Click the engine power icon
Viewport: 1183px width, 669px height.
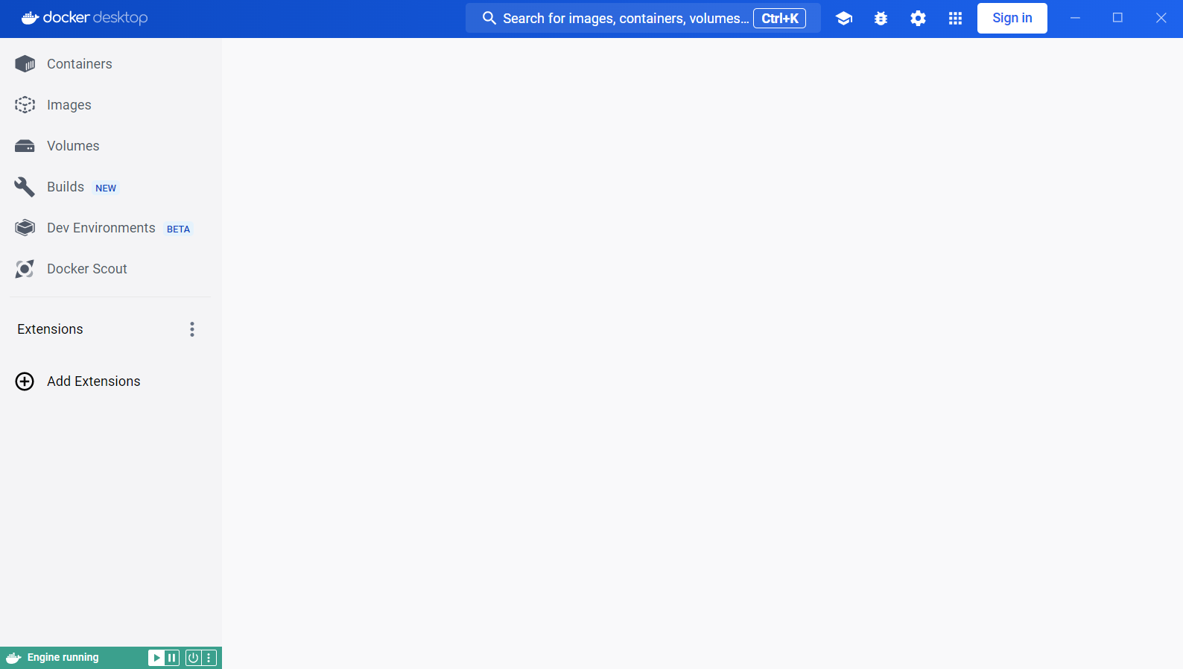point(193,658)
